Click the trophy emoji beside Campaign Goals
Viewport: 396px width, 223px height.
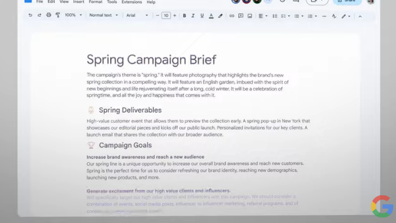coord(91,145)
